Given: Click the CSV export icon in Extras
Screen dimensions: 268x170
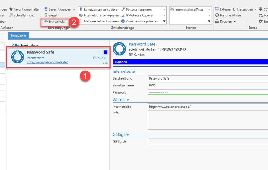Looking at the screenshot, I should [261, 9].
